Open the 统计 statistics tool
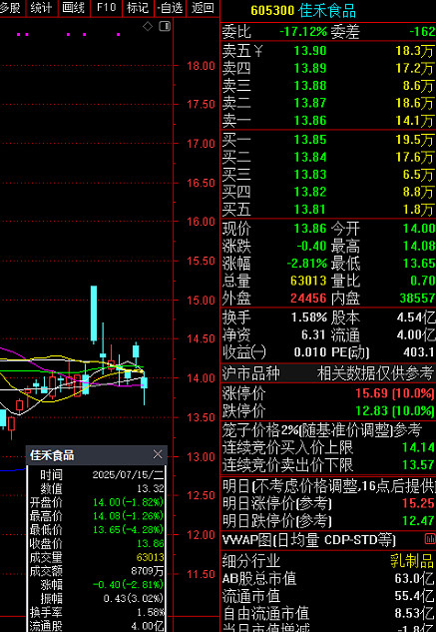 pyautogui.click(x=41, y=8)
